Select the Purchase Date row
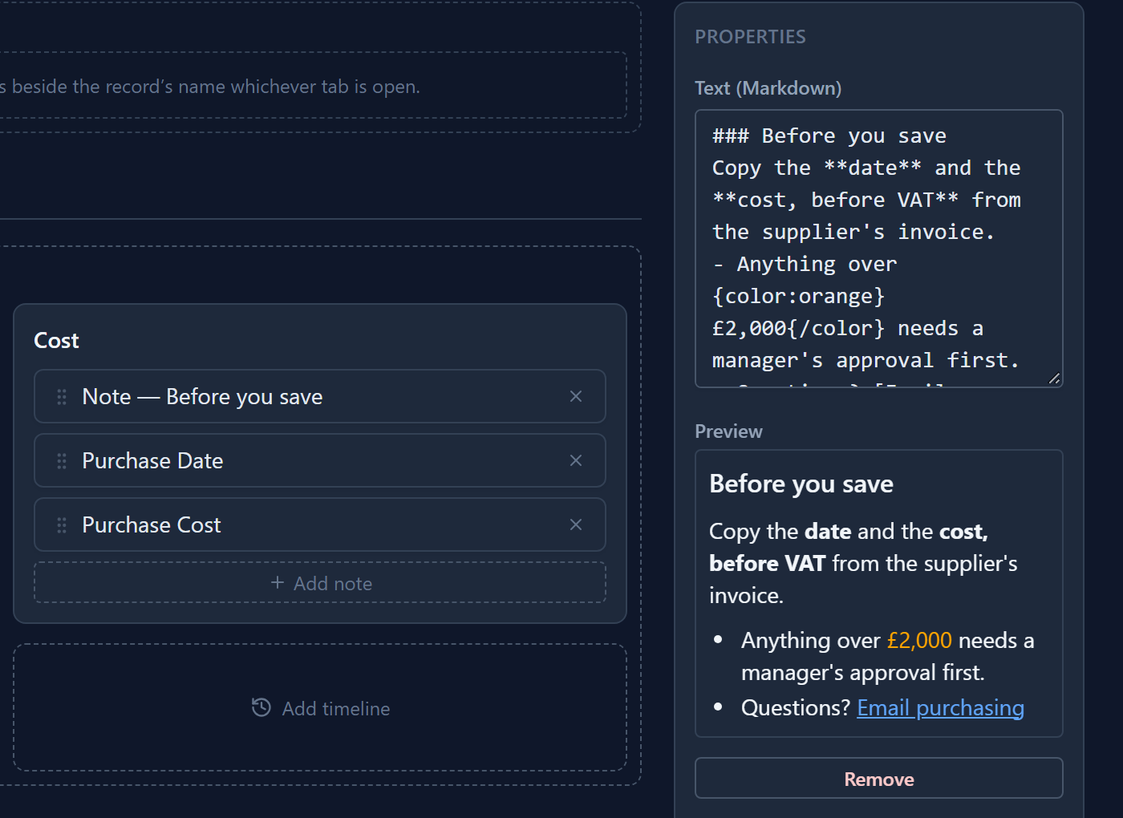1123x818 pixels. tap(320, 460)
